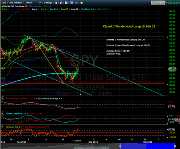This screenshot has width=180, height=149.
Task: Open the Drawings link
Action: click(47, 6)
